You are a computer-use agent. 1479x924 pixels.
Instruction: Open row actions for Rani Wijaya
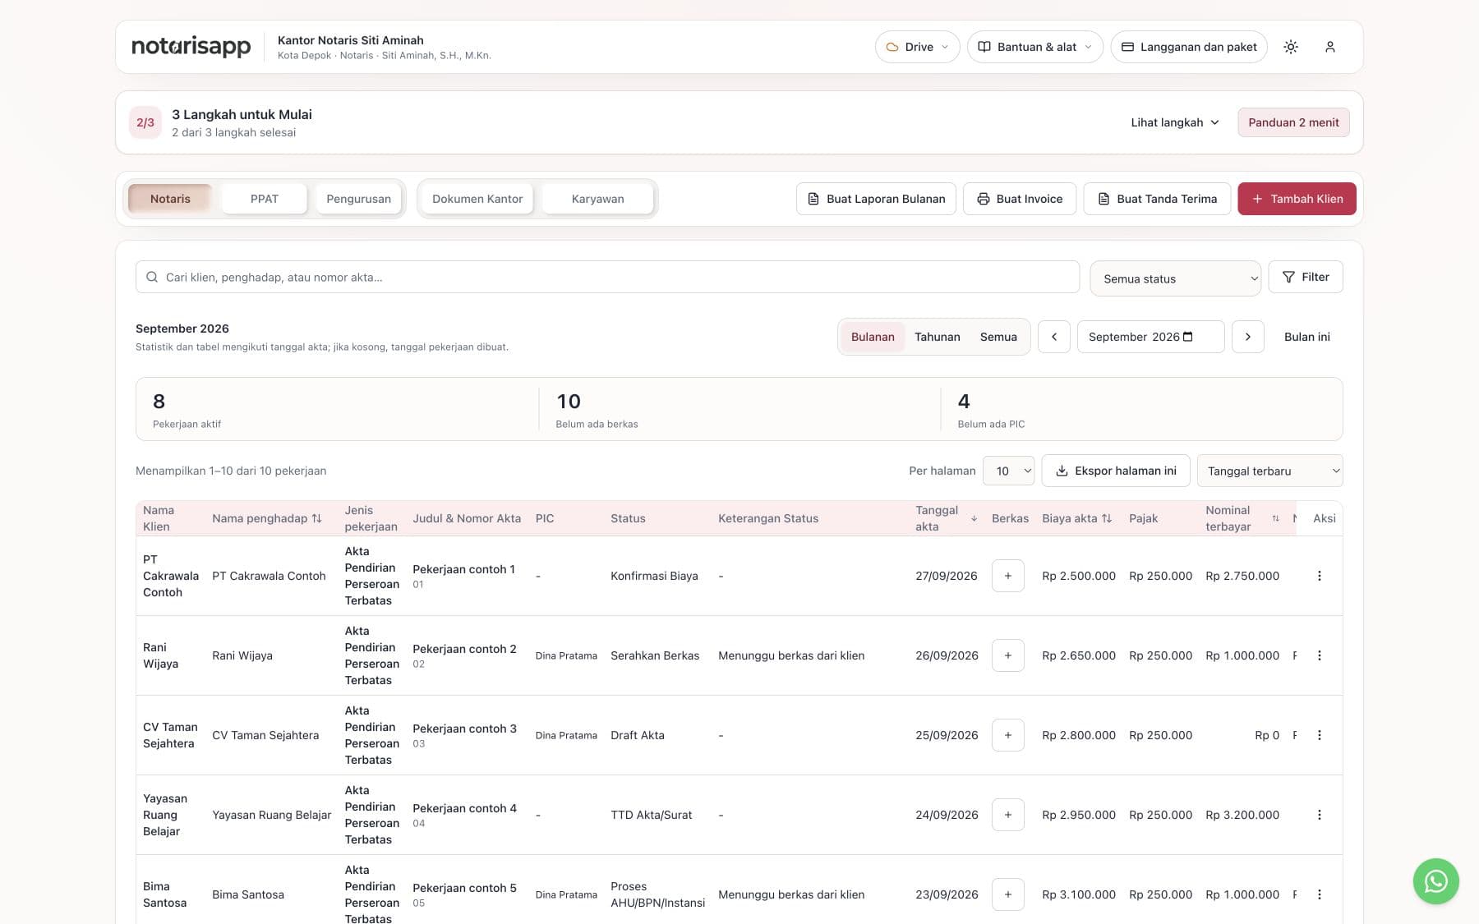coord(1319,655)
